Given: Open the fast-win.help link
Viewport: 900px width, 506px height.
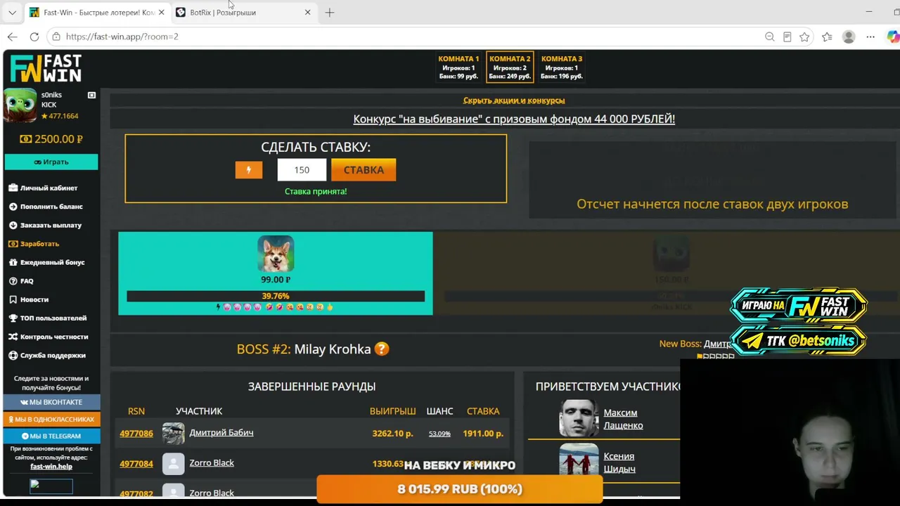Looking at the screenshot, I should 51,467.
